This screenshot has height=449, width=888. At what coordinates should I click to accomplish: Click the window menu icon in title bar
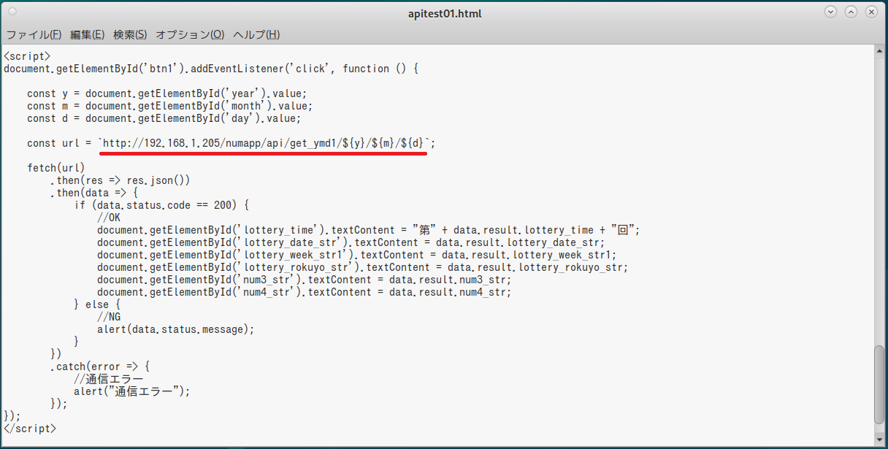coord(12,12)
